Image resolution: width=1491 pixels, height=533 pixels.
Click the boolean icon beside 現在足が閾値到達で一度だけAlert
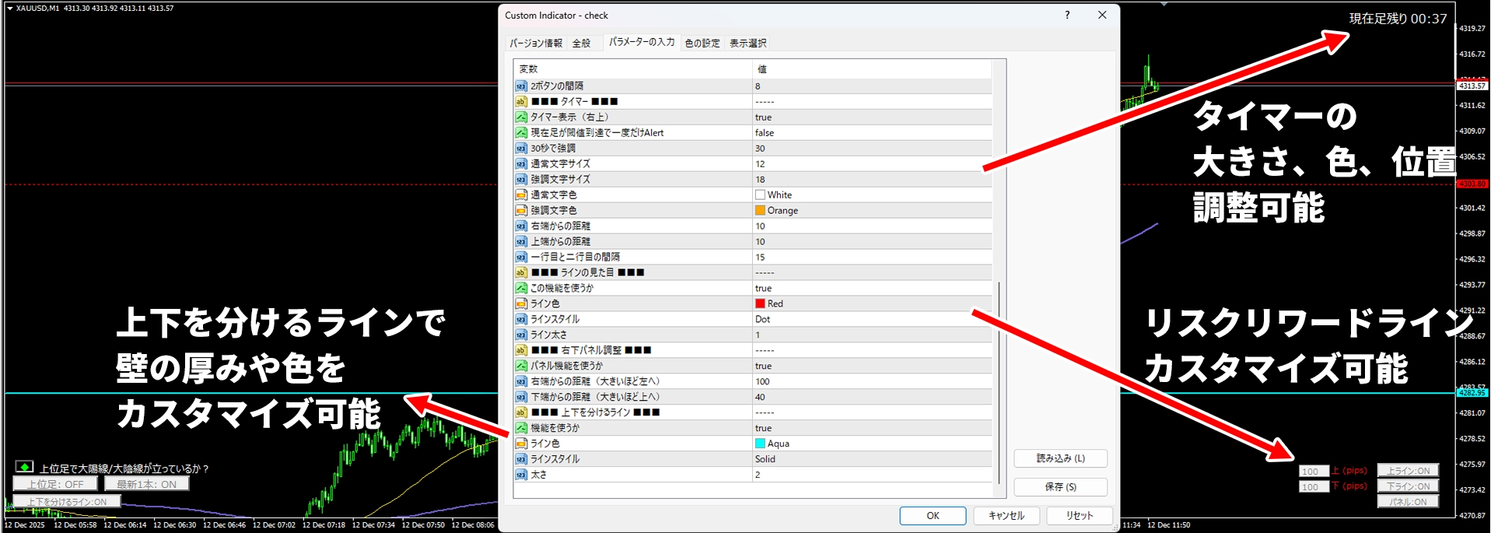521,132
